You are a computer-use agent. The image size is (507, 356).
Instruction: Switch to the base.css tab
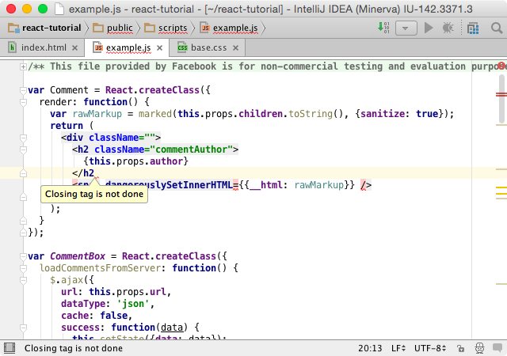(x=208, y=47)
